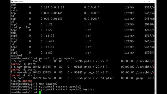The image size is (167, 94).
Task: Click the text '0.0.0.0:139'
Action: pos(53,19)
